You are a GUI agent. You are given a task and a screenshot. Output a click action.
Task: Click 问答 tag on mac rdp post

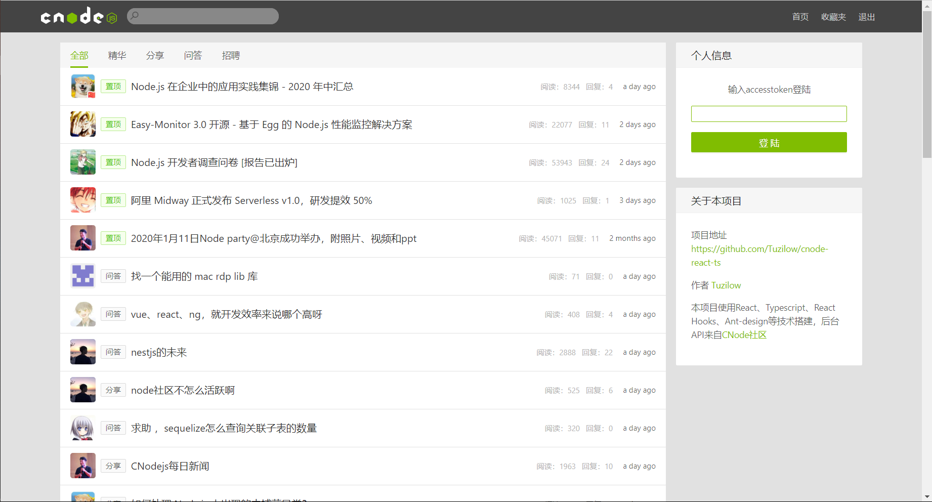coord(113,276)
